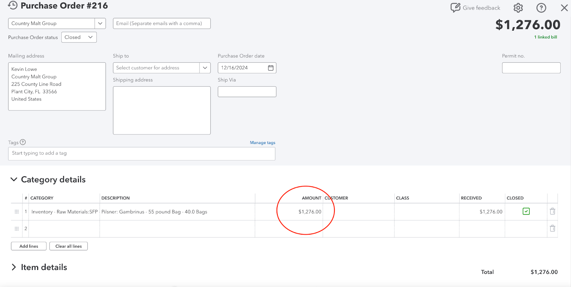Click the $1,276.00 amount cell on line 1
This screenshot has height=287, width=571.
coord(289,212)
